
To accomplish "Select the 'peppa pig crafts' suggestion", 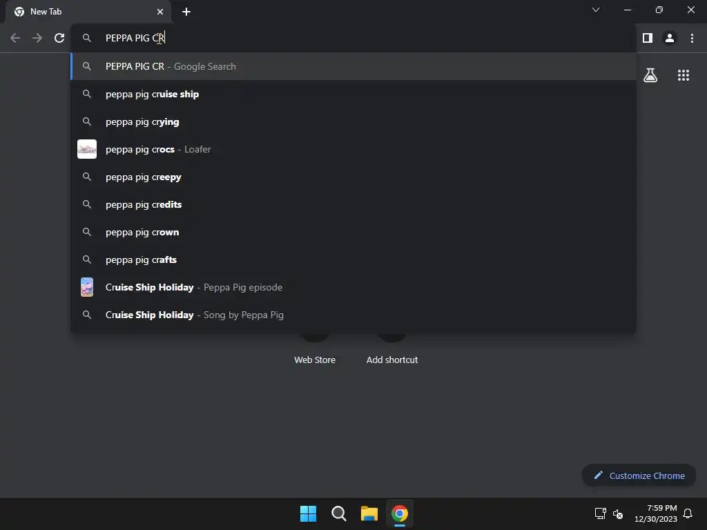I will [x=353, y=260].
